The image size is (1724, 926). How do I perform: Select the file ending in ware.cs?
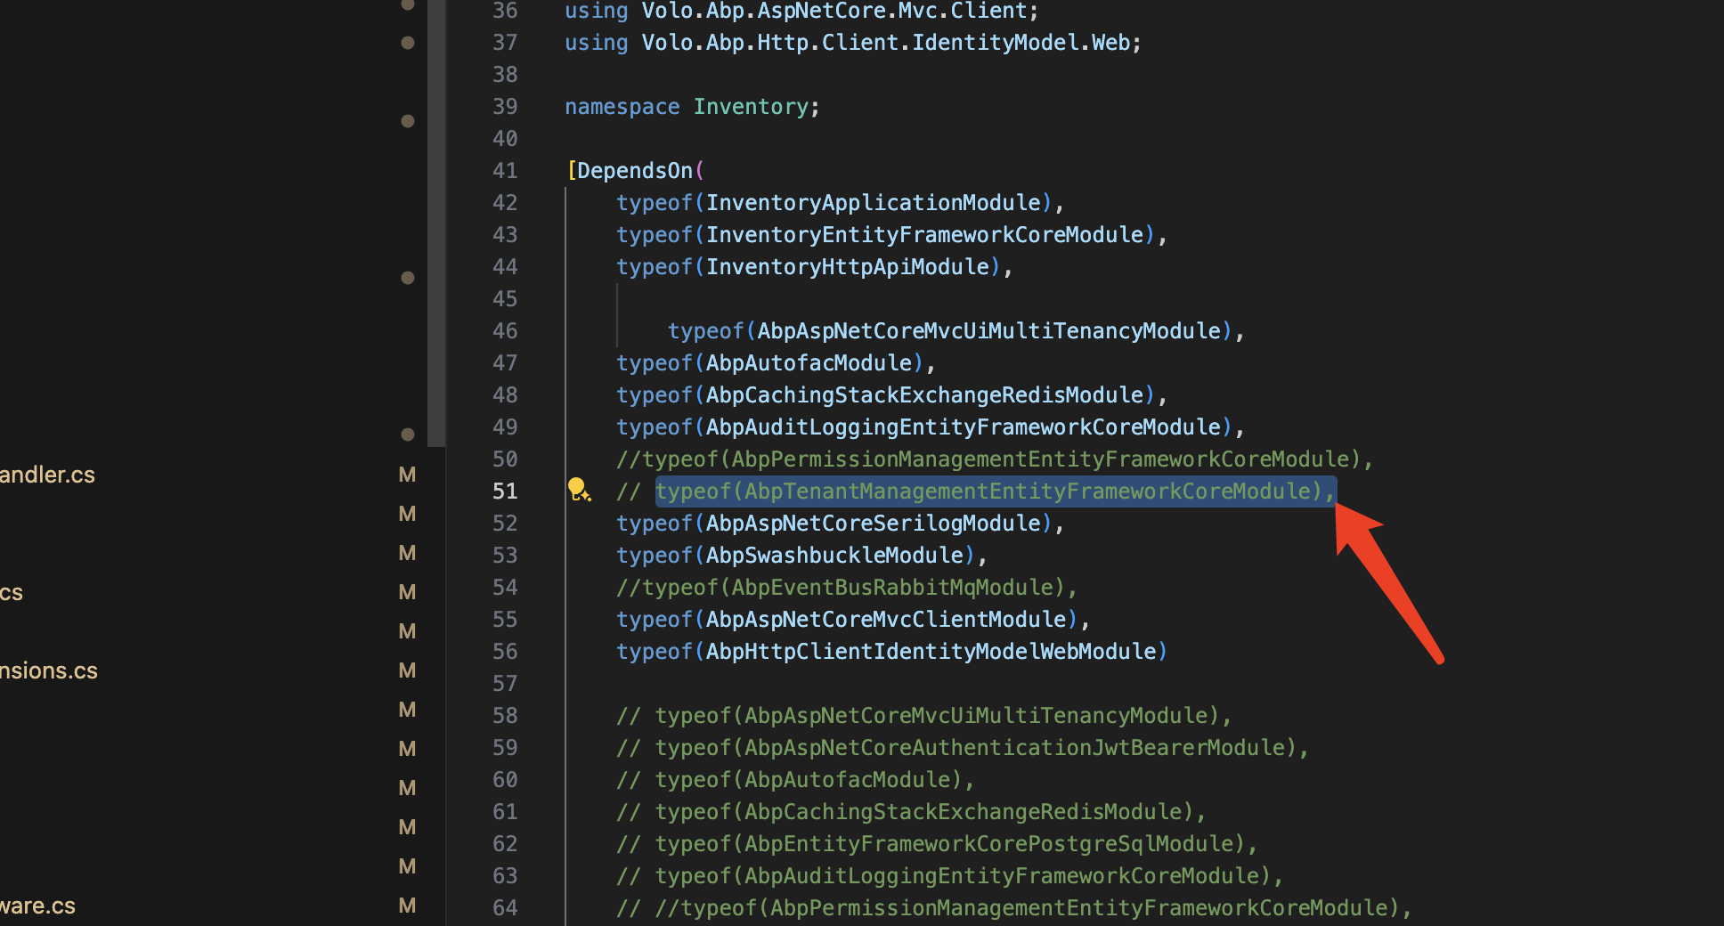point(38,906)
